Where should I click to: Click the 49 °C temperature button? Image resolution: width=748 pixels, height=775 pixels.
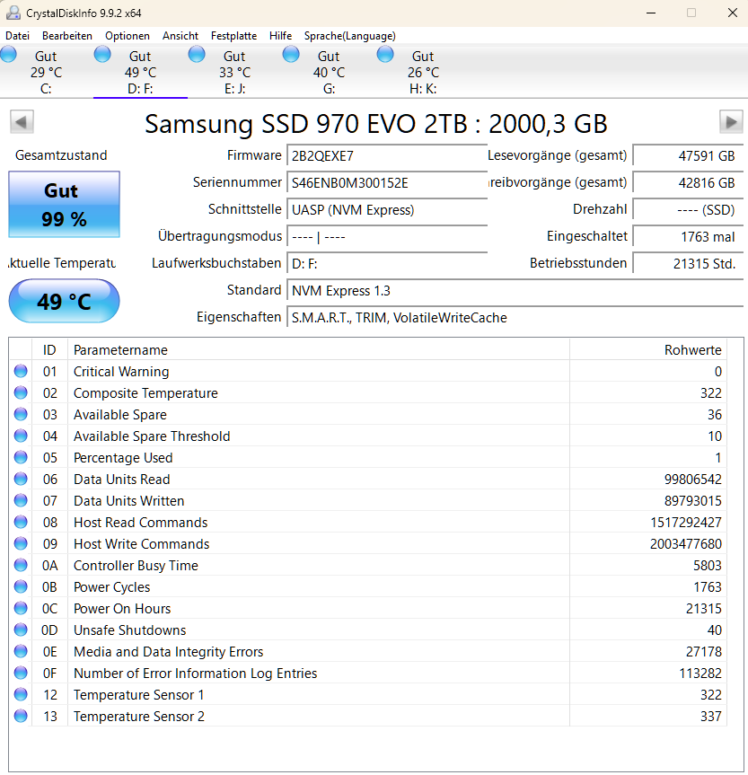pyautogui.click(x=65, y=301)
